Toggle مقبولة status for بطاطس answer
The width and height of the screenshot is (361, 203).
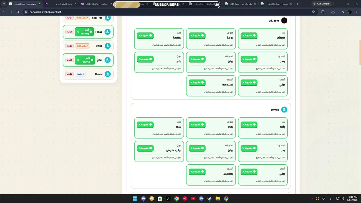pos(197,171)
